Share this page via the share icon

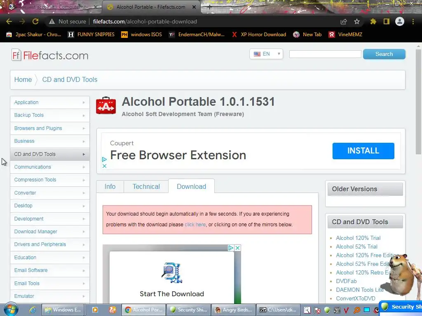click(344, 21)
